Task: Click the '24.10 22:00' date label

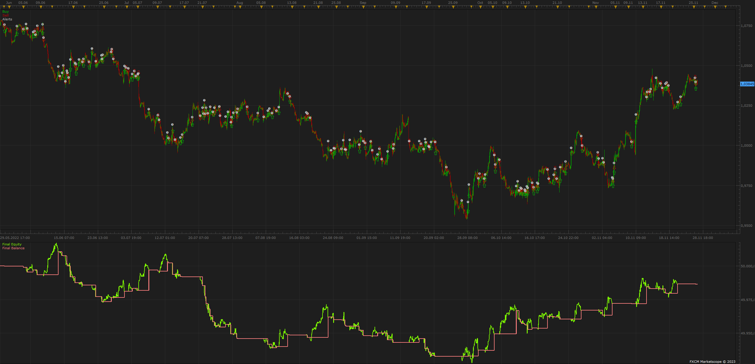Action: (x=568, y=238)
